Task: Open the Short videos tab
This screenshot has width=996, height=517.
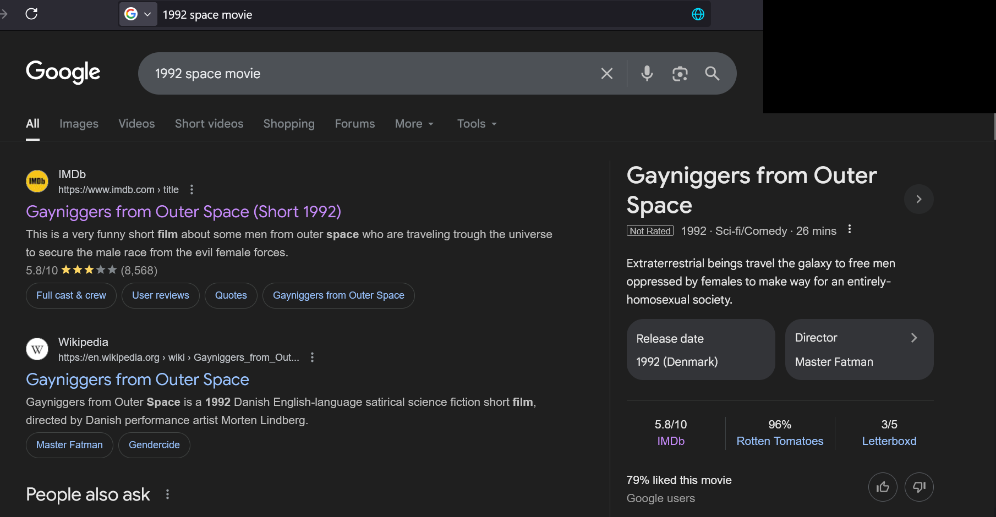Action: pos(209,124)
